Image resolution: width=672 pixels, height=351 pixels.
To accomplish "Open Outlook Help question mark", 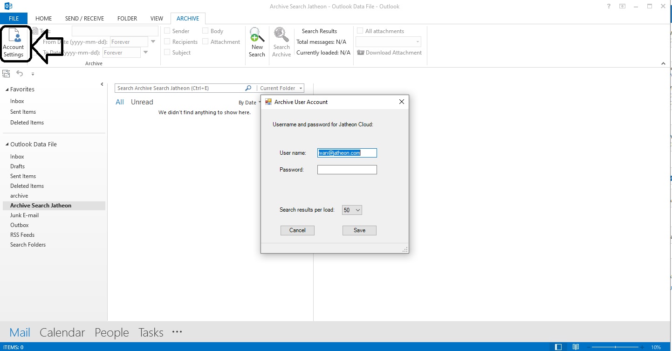I will (x=609, y=6).
